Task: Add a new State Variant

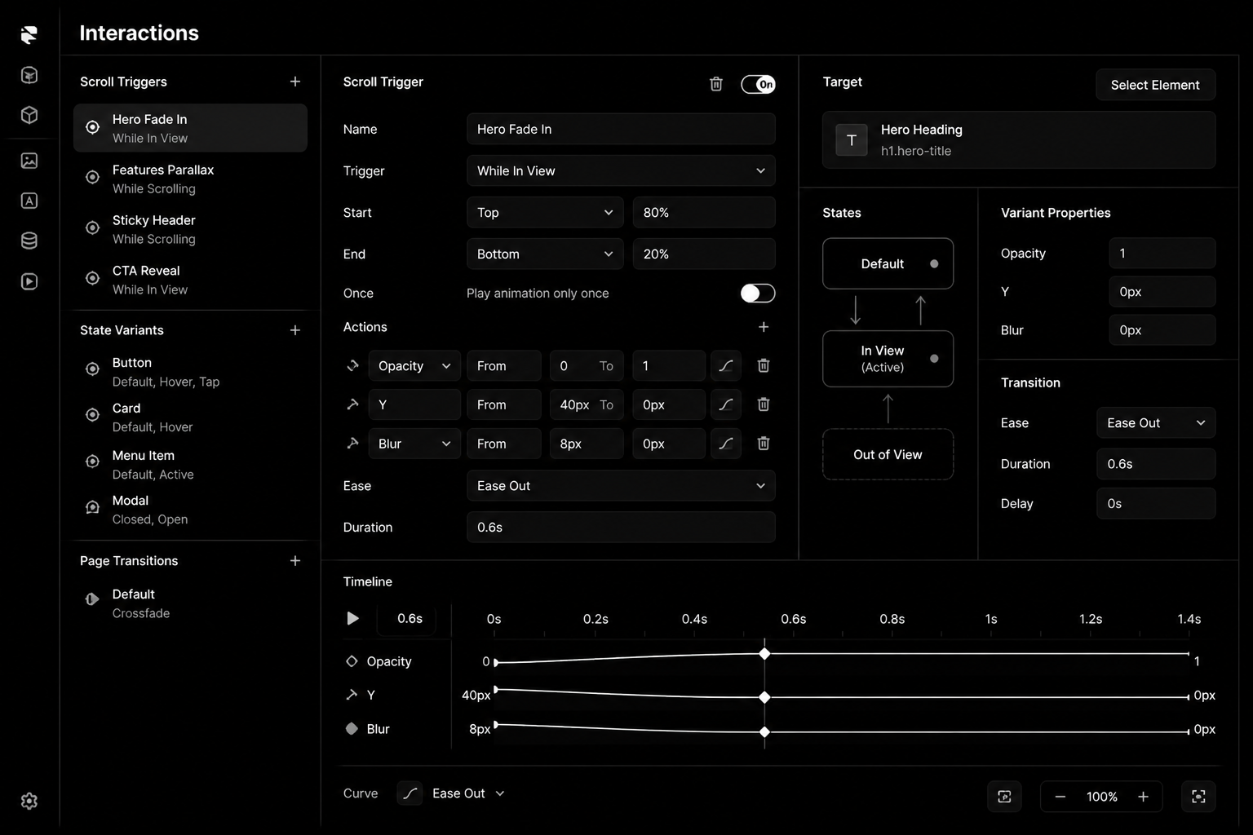Action: pyautogui.click(x=295, y=330)
